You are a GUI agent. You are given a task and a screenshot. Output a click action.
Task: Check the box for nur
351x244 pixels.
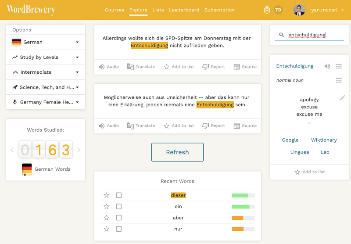point(119,229)
